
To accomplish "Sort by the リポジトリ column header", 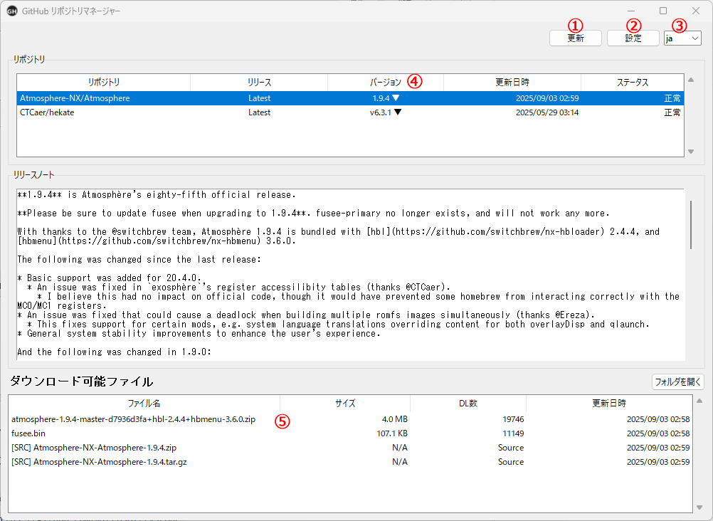I will click(104, 83).
